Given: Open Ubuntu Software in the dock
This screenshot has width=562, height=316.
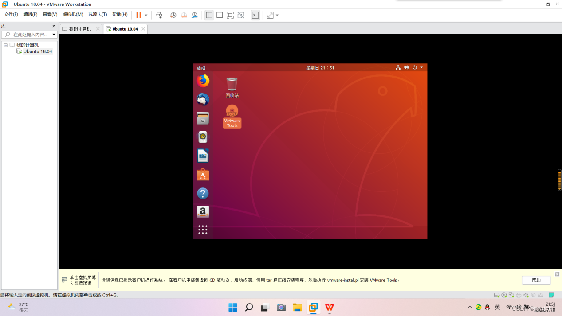Looking at the screenshot, I should click(x=203, y=175).
